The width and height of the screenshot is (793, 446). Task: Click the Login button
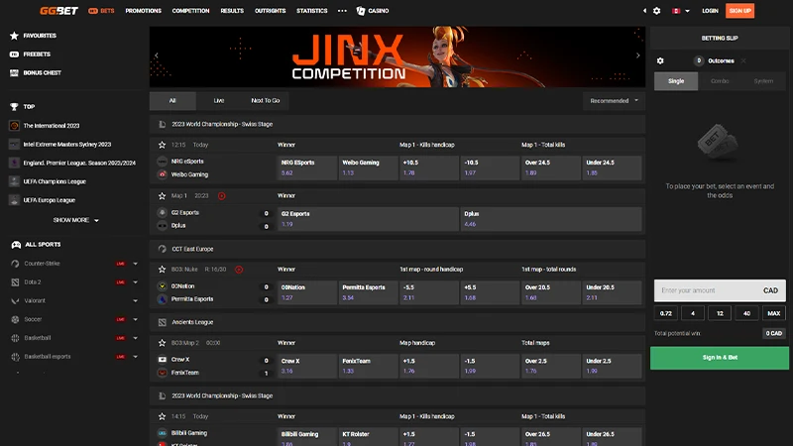(710, 11)
